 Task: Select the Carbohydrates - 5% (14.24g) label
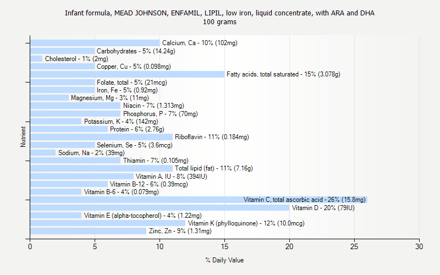tap(136, 51)
